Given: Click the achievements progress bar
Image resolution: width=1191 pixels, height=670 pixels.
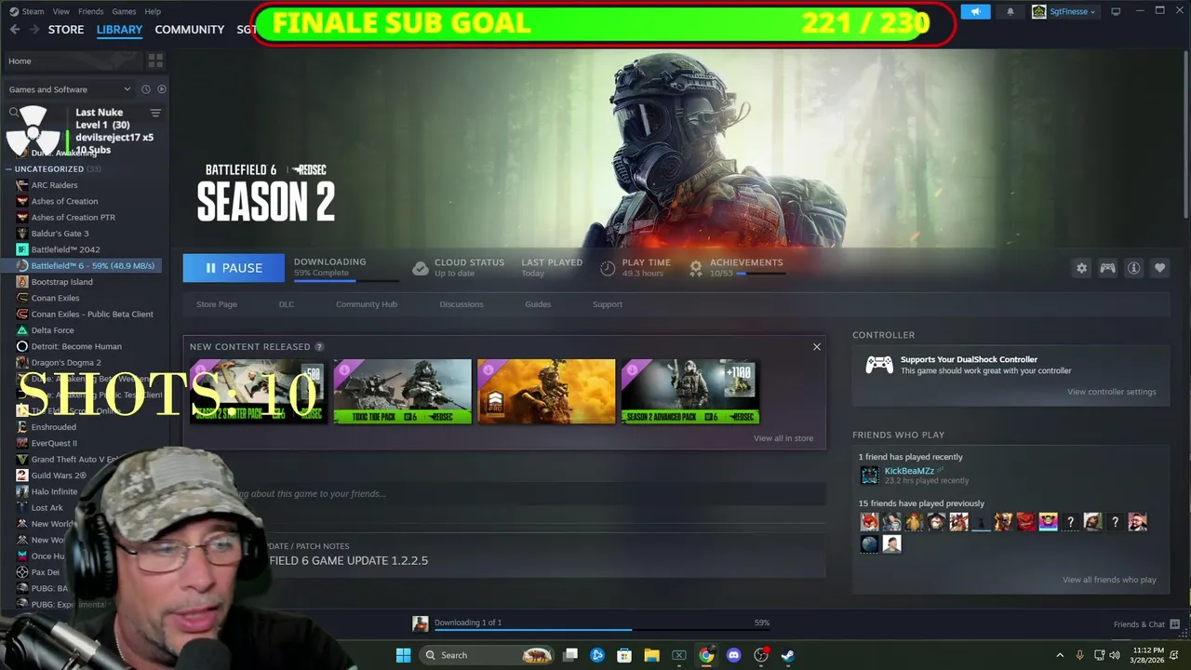Looking at the screenshot, I should pyautogui.click(x=761, y=274).
